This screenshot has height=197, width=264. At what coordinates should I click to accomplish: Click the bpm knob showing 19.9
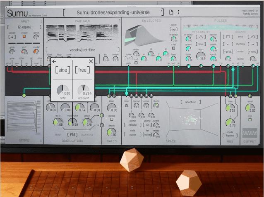(201, 56)
